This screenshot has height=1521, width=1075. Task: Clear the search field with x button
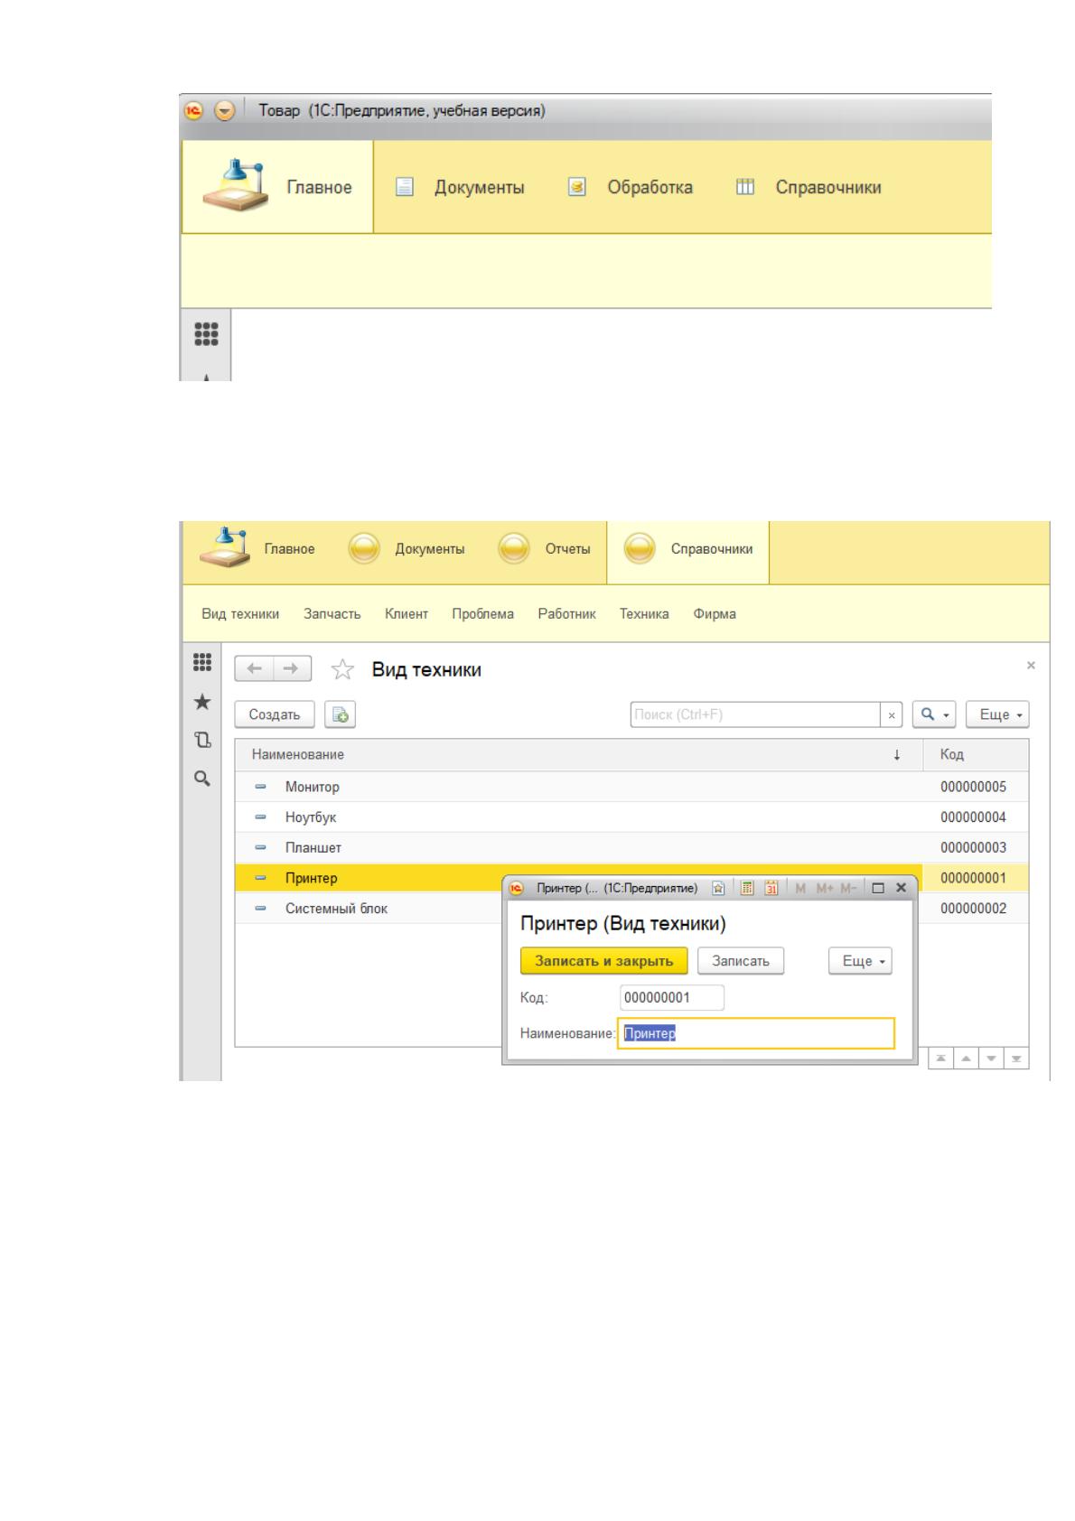(892, 714)
